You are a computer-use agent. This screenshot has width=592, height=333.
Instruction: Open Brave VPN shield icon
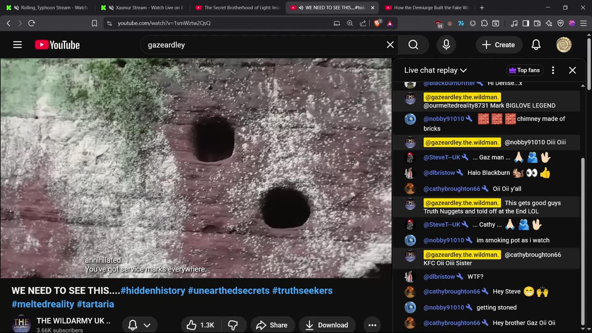pyautogui.click(x=561, y=23)
